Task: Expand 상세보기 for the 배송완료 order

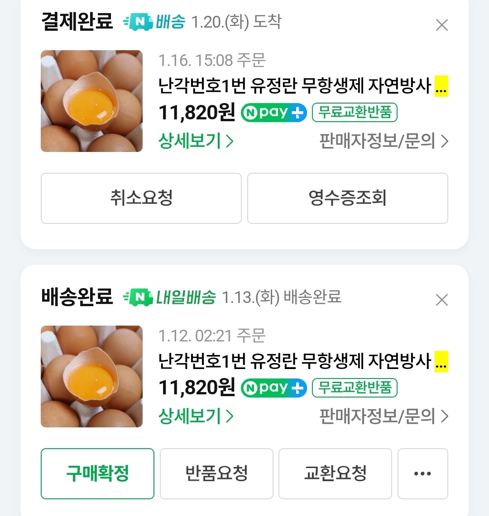Action: tap(196, 416)
